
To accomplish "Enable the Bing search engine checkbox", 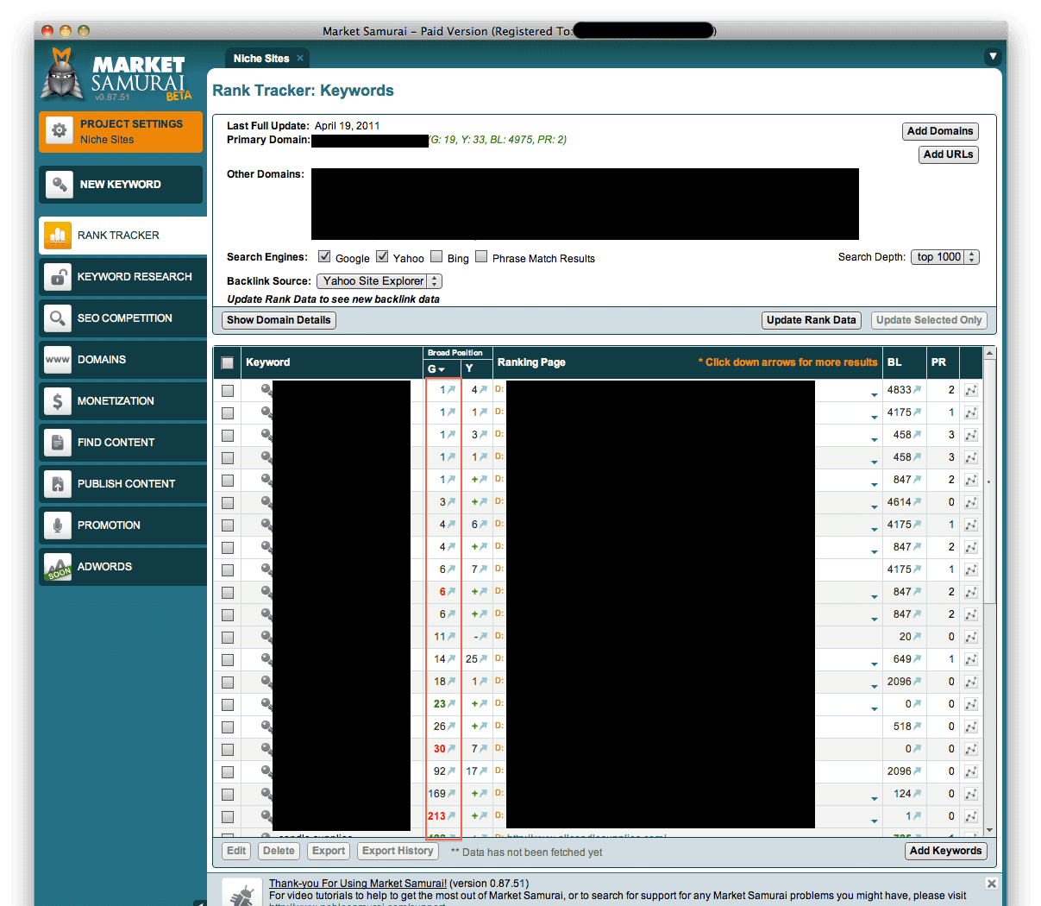I will click(x=436, y=256).
